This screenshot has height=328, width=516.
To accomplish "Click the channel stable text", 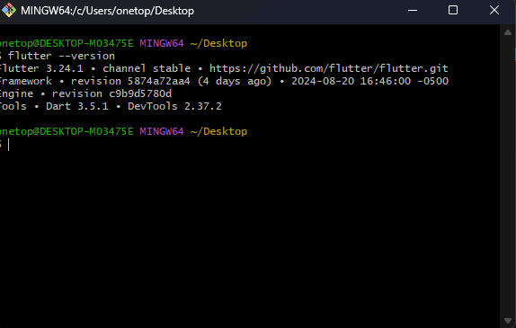I will click(147, 68).
